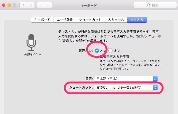
Task: Open the 外部マイク microphone dropdown
Action: [x=33, y=54]
